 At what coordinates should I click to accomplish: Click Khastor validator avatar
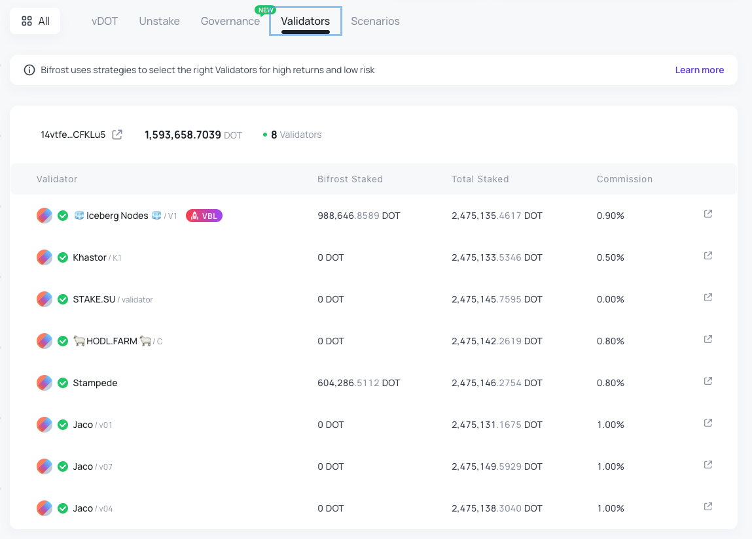45,257
